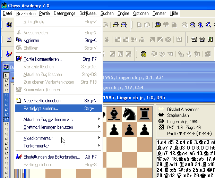Viewport: 215px width, 178px height.
Task: Click the blue-lined document list icon in second toolbar row
Action: coord(9,40)
